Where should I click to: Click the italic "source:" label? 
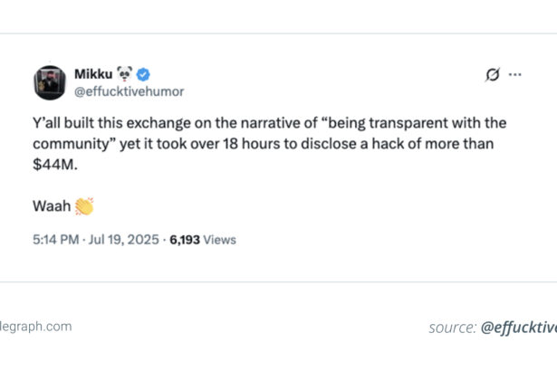tap(452, 328)
